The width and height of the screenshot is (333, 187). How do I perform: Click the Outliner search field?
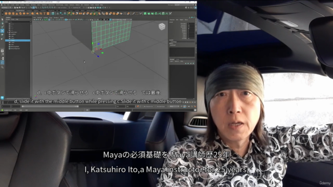coord(19,22)
